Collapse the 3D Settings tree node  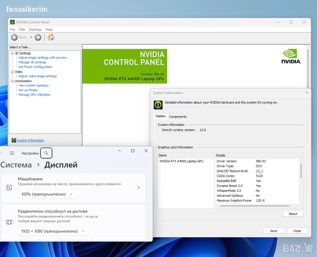pyautogui.click(x=12, y=53)
